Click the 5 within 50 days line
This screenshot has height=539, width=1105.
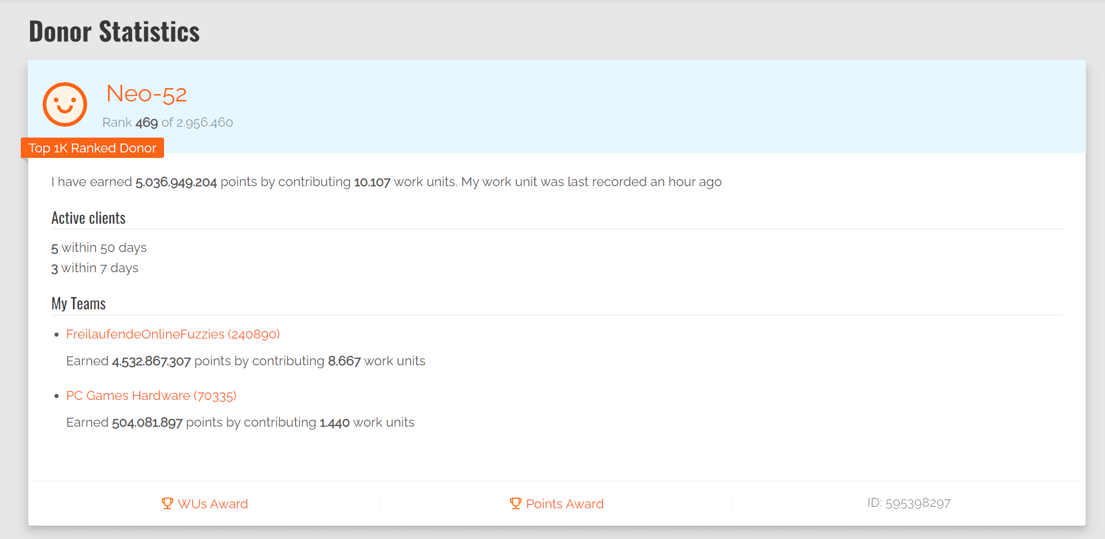[99, 247]
